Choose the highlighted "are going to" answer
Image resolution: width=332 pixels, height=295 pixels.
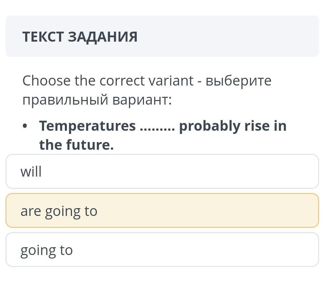pos(162,211)
